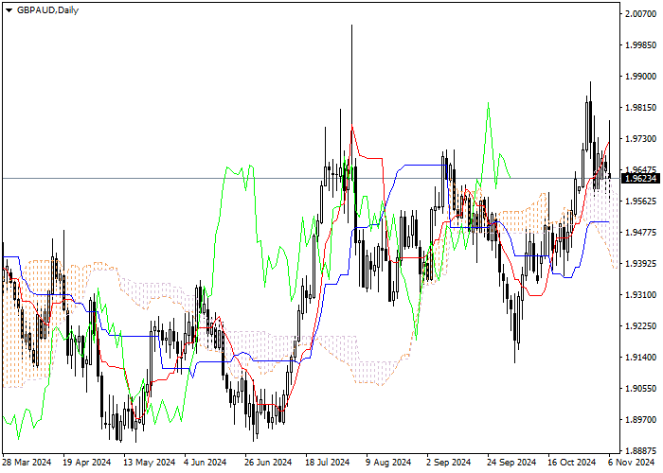The height and width of the screenshot is (473, 663).
Task: Click the 18 Jul 2024 date label
Action: [328, 463]
